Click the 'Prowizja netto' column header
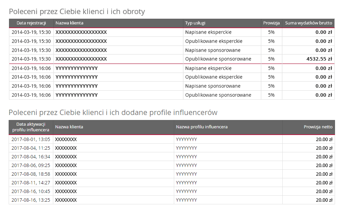Viewport: 344px width, 213px height. tap(318, 127)
